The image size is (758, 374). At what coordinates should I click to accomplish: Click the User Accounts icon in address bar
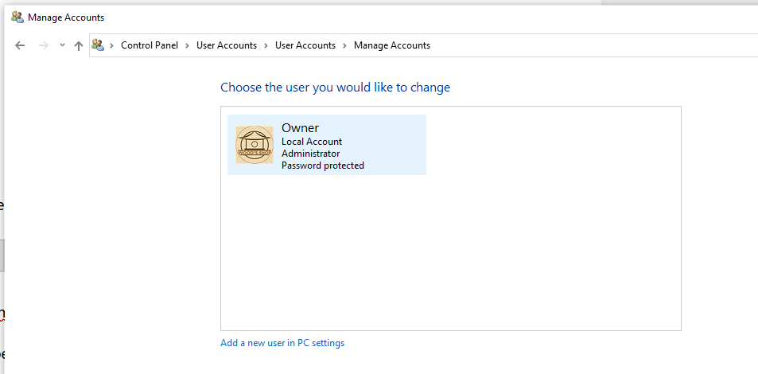coord(98,45)
